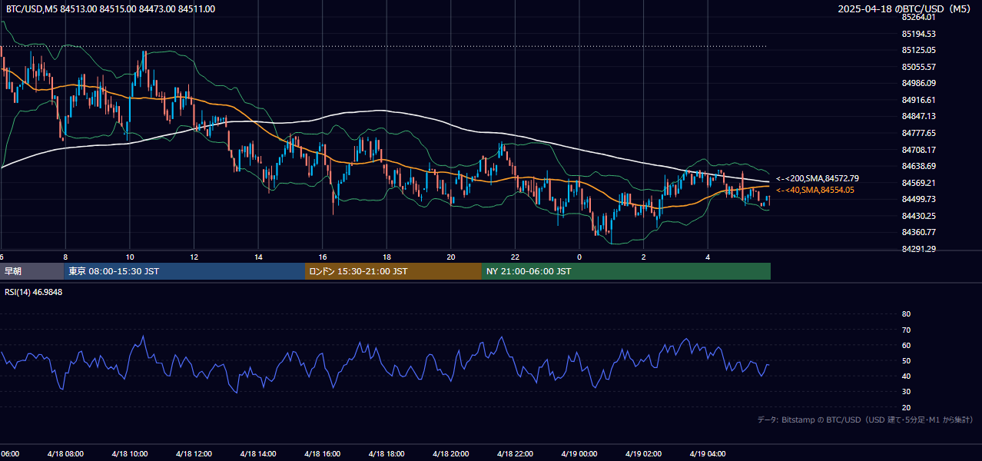This screenshot has width=982, height=461.
Task: Click the 4/18 14:00 time axis label
Action: (257, 453)
